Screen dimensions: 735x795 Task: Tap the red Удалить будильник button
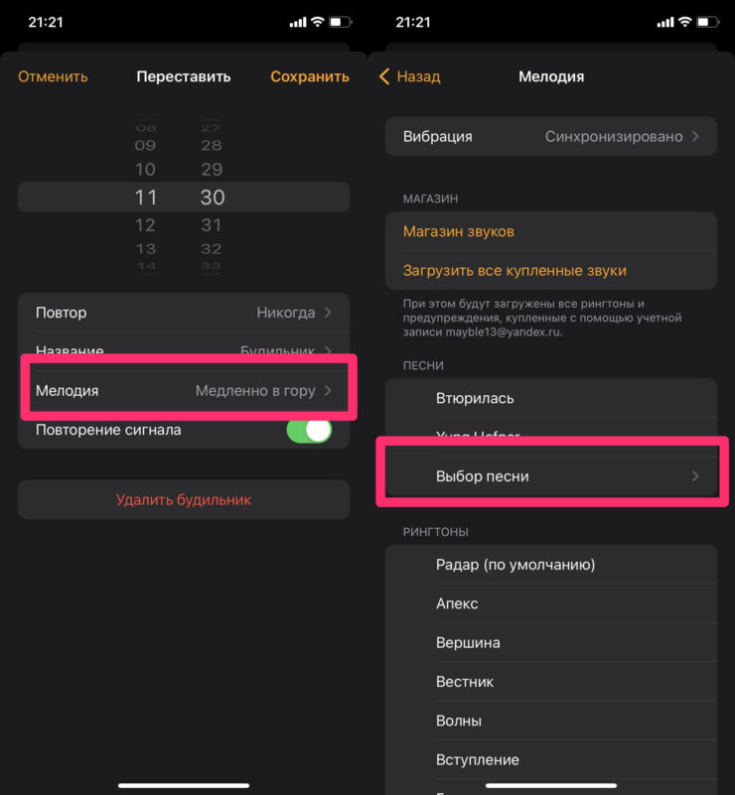click(x=184, y=499)
